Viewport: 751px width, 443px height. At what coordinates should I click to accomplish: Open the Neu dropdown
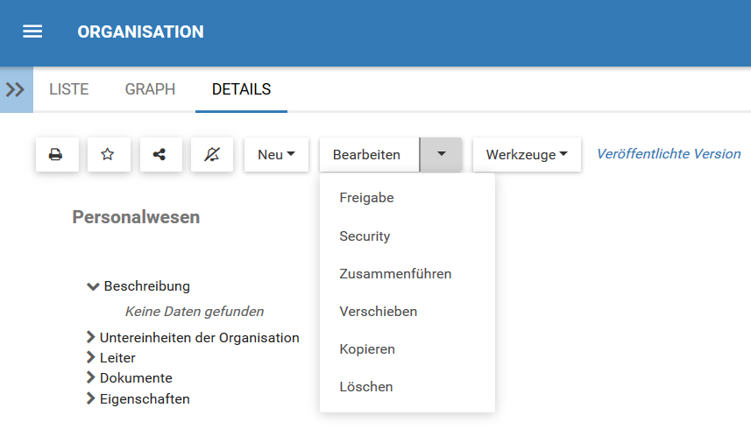point(276,155)
